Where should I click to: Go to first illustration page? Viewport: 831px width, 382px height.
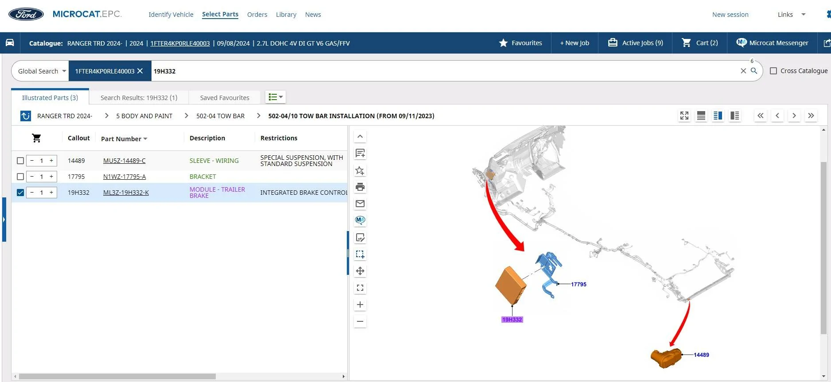click(761, 116)
